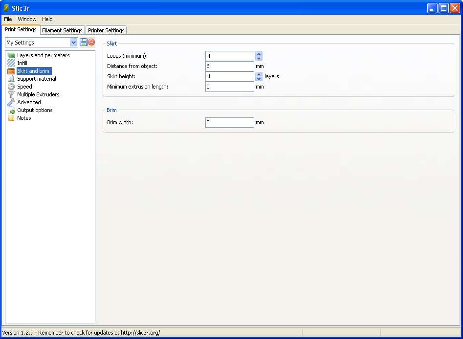Open the Window menu

click(27, 19)
